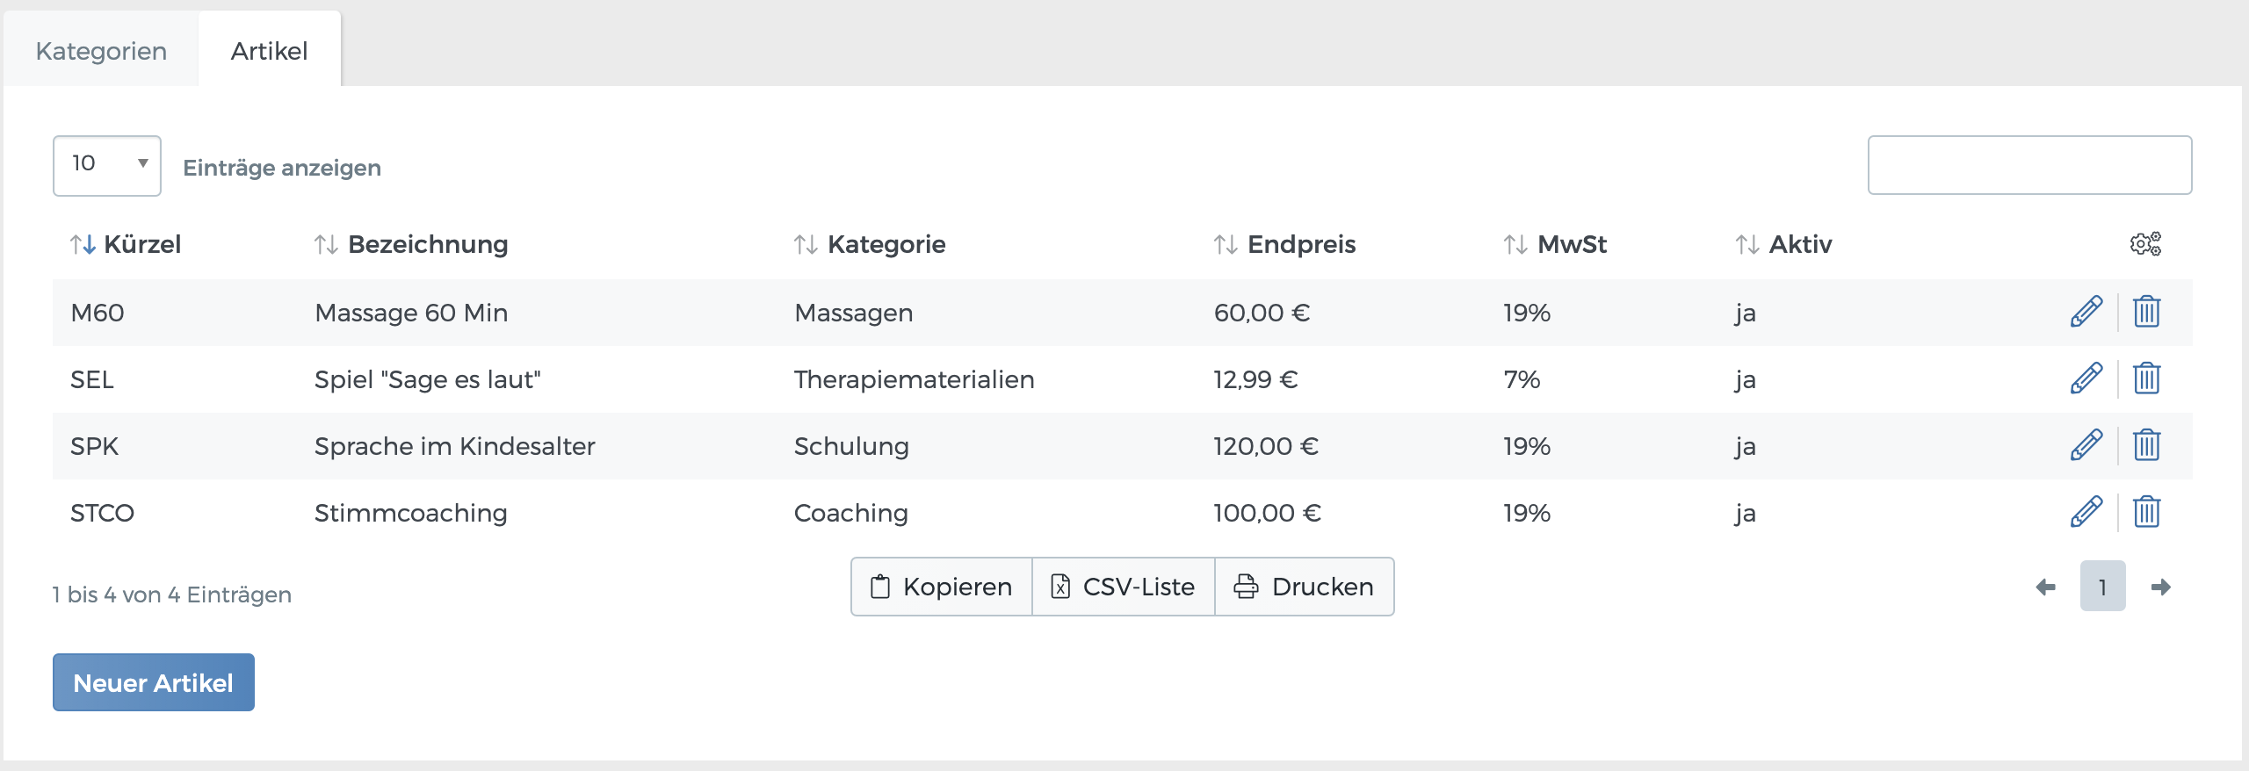Edit the Stimmcoaching article
This screenshot has width=2249, height=771.
coord(2086,512)
